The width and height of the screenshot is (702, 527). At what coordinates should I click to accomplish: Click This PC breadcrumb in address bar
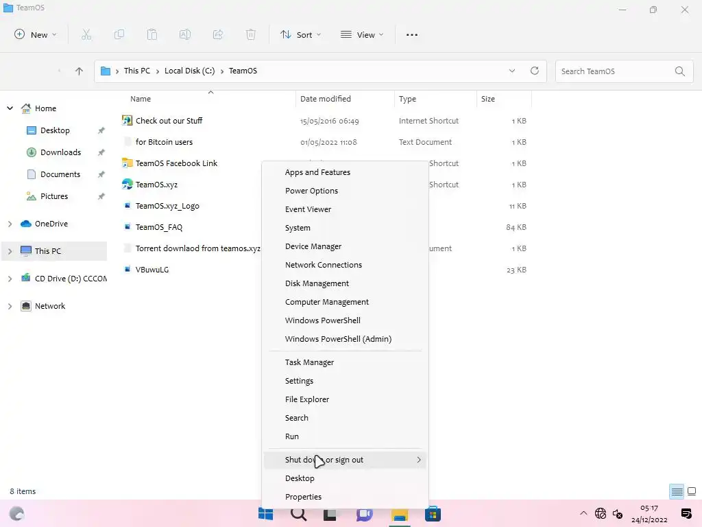coord(137,71)
